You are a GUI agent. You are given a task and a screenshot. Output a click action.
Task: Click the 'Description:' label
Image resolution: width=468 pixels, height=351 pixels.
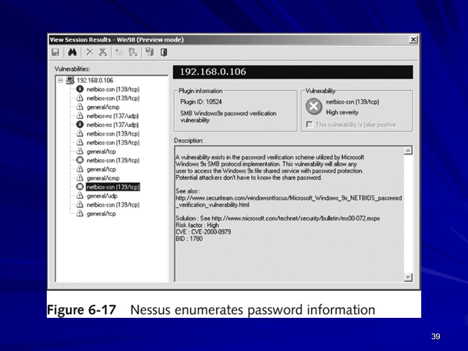click(189, 140)
